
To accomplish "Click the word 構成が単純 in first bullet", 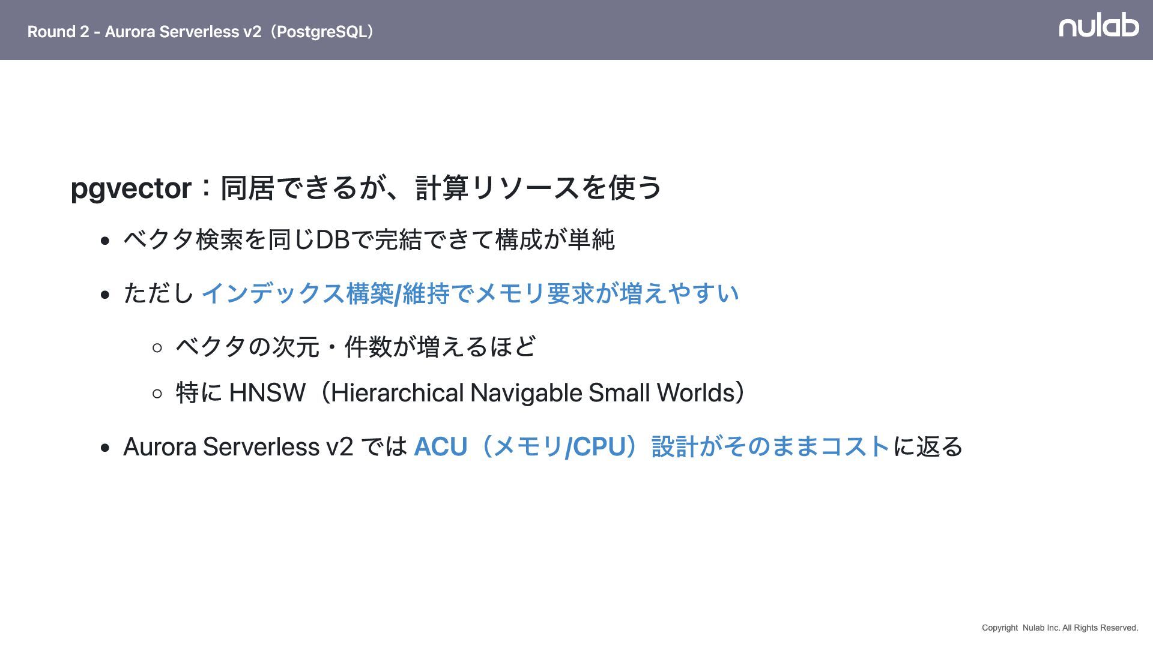I will [x=555, y=240].
